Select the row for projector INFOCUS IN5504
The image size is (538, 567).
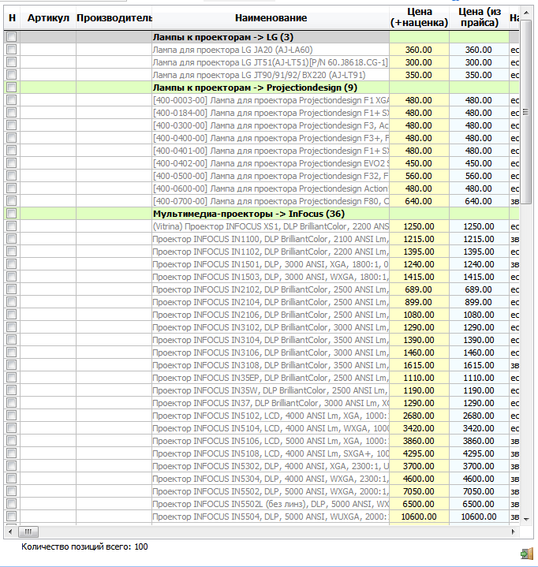(262, 517)
